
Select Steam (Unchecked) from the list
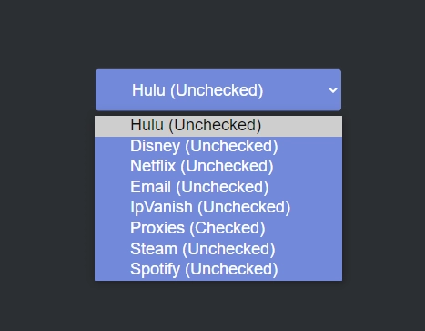pyautogui.click(x=218, y=249)
